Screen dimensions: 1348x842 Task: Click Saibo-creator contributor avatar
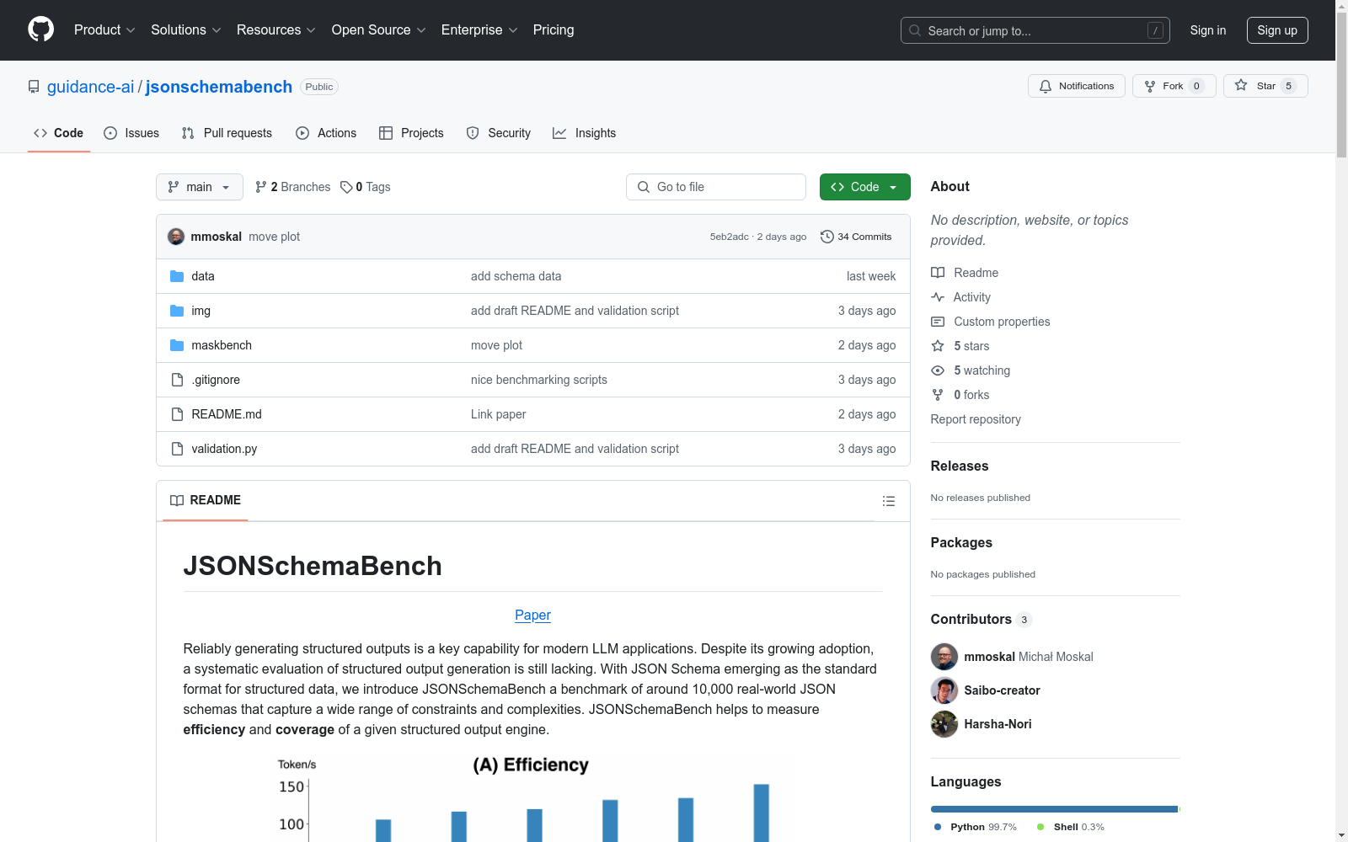point(944,690)
